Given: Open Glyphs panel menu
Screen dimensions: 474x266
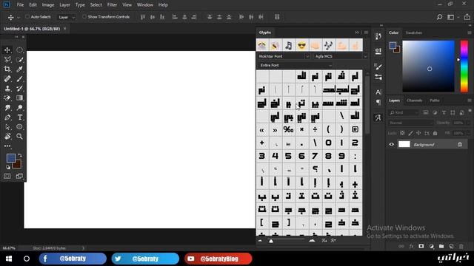Looking at the screenshot, I should click(x=366, y=33).
